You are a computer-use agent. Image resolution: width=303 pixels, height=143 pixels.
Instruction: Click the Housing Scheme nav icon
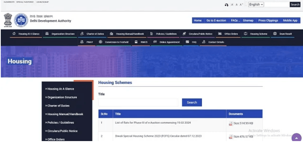(x=246, y=34)
